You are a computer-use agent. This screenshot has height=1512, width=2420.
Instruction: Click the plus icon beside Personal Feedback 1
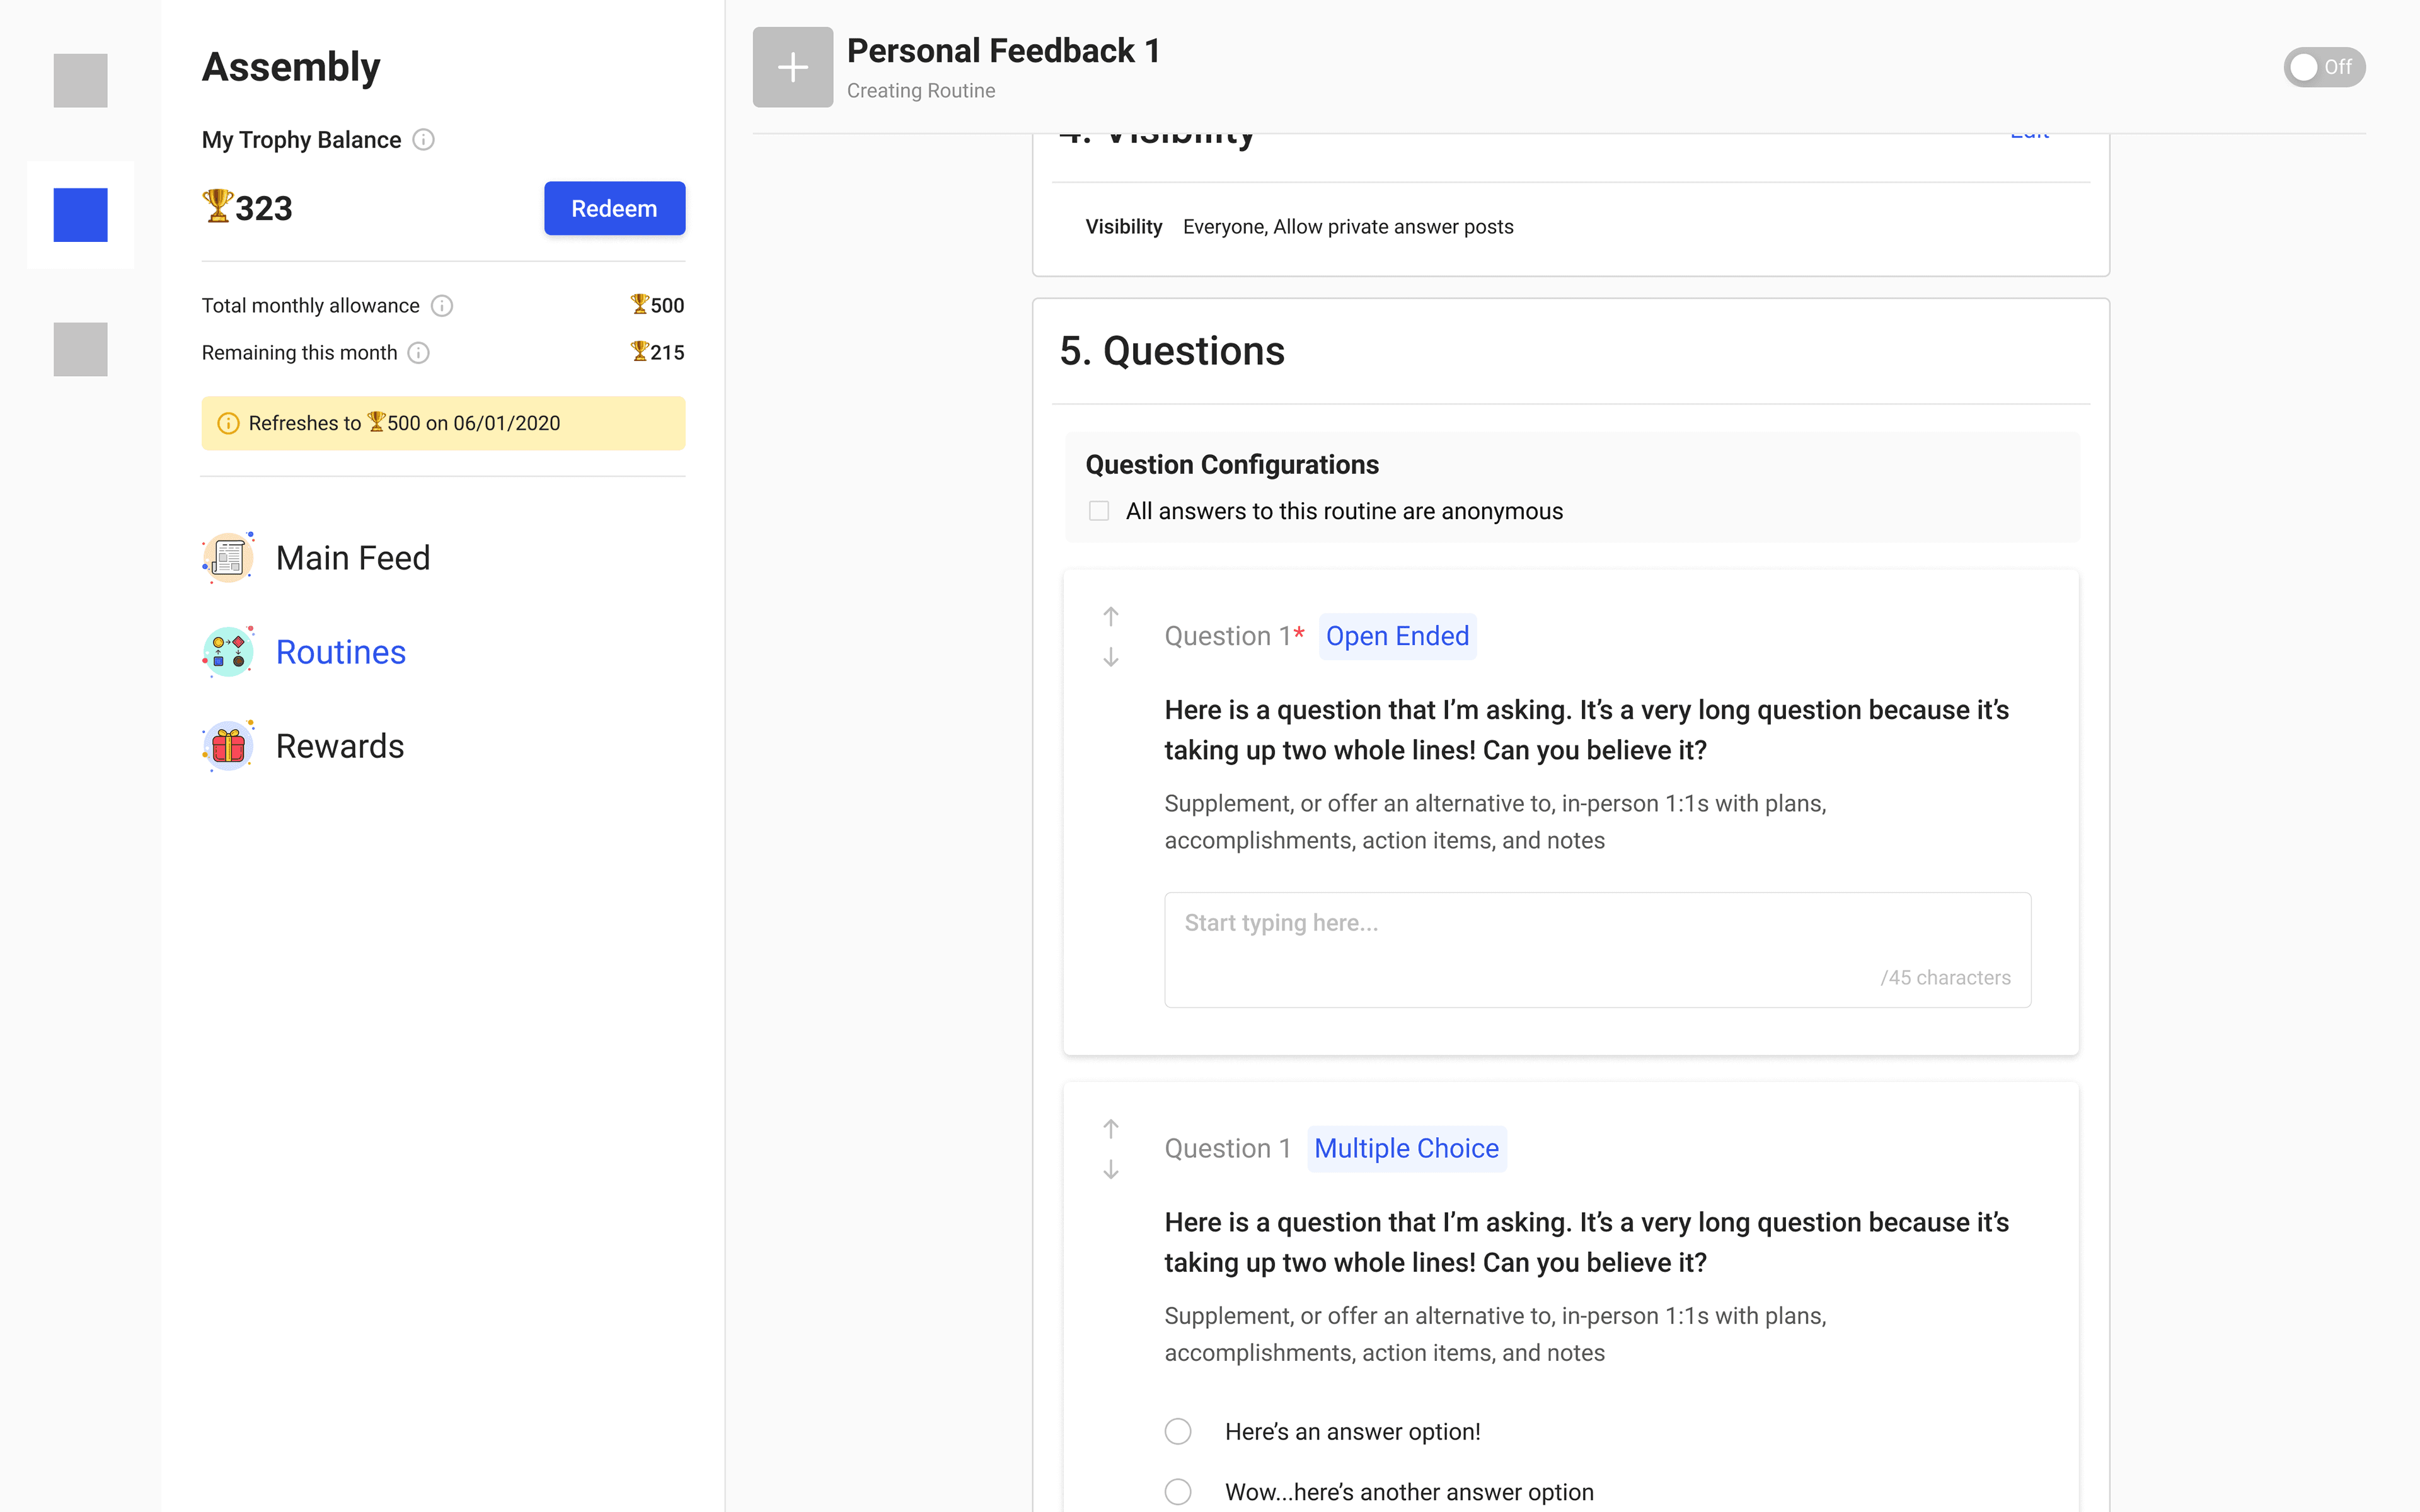pos(792,67)
